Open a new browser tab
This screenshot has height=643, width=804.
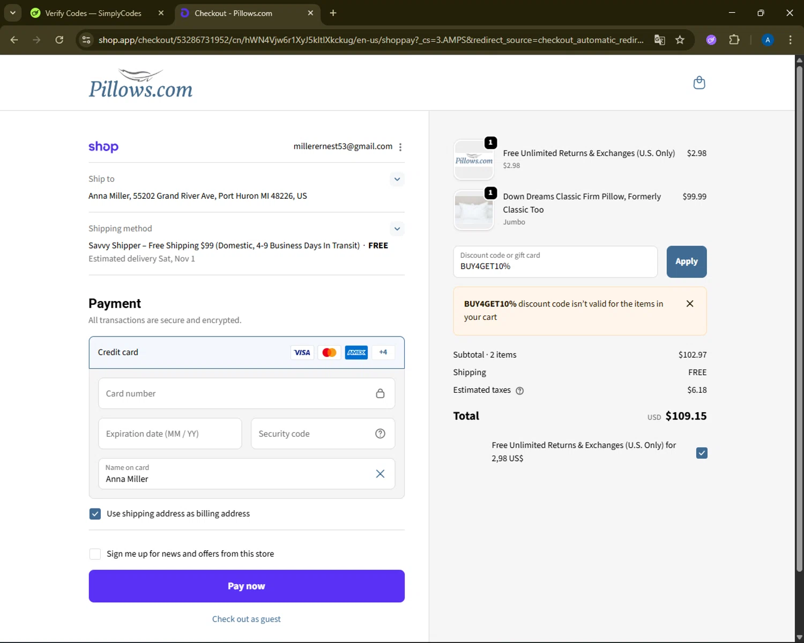coord(333,13)
